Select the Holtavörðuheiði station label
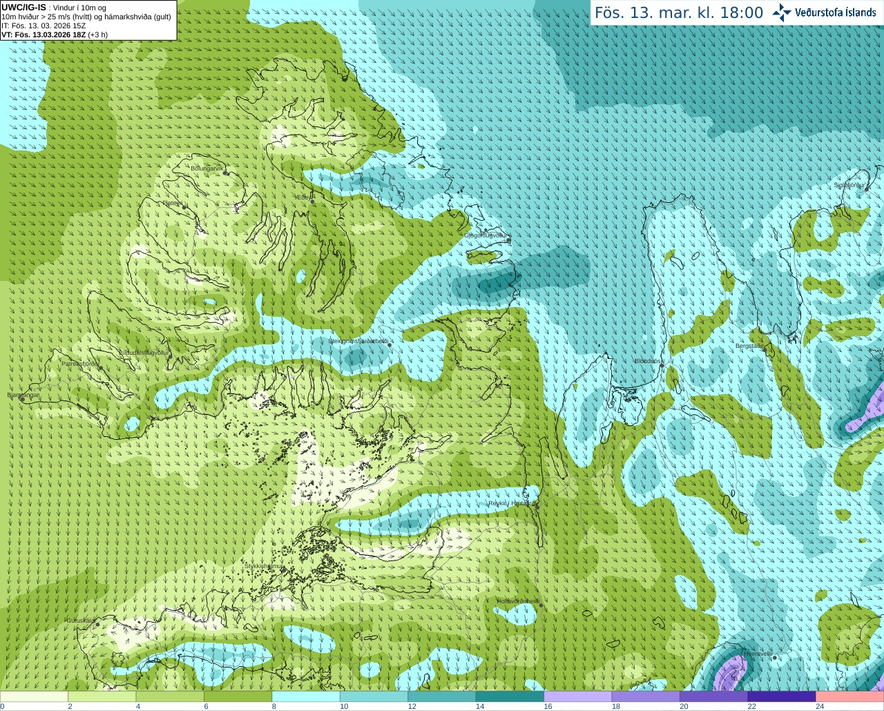884x711 pixels. [518, 601]
